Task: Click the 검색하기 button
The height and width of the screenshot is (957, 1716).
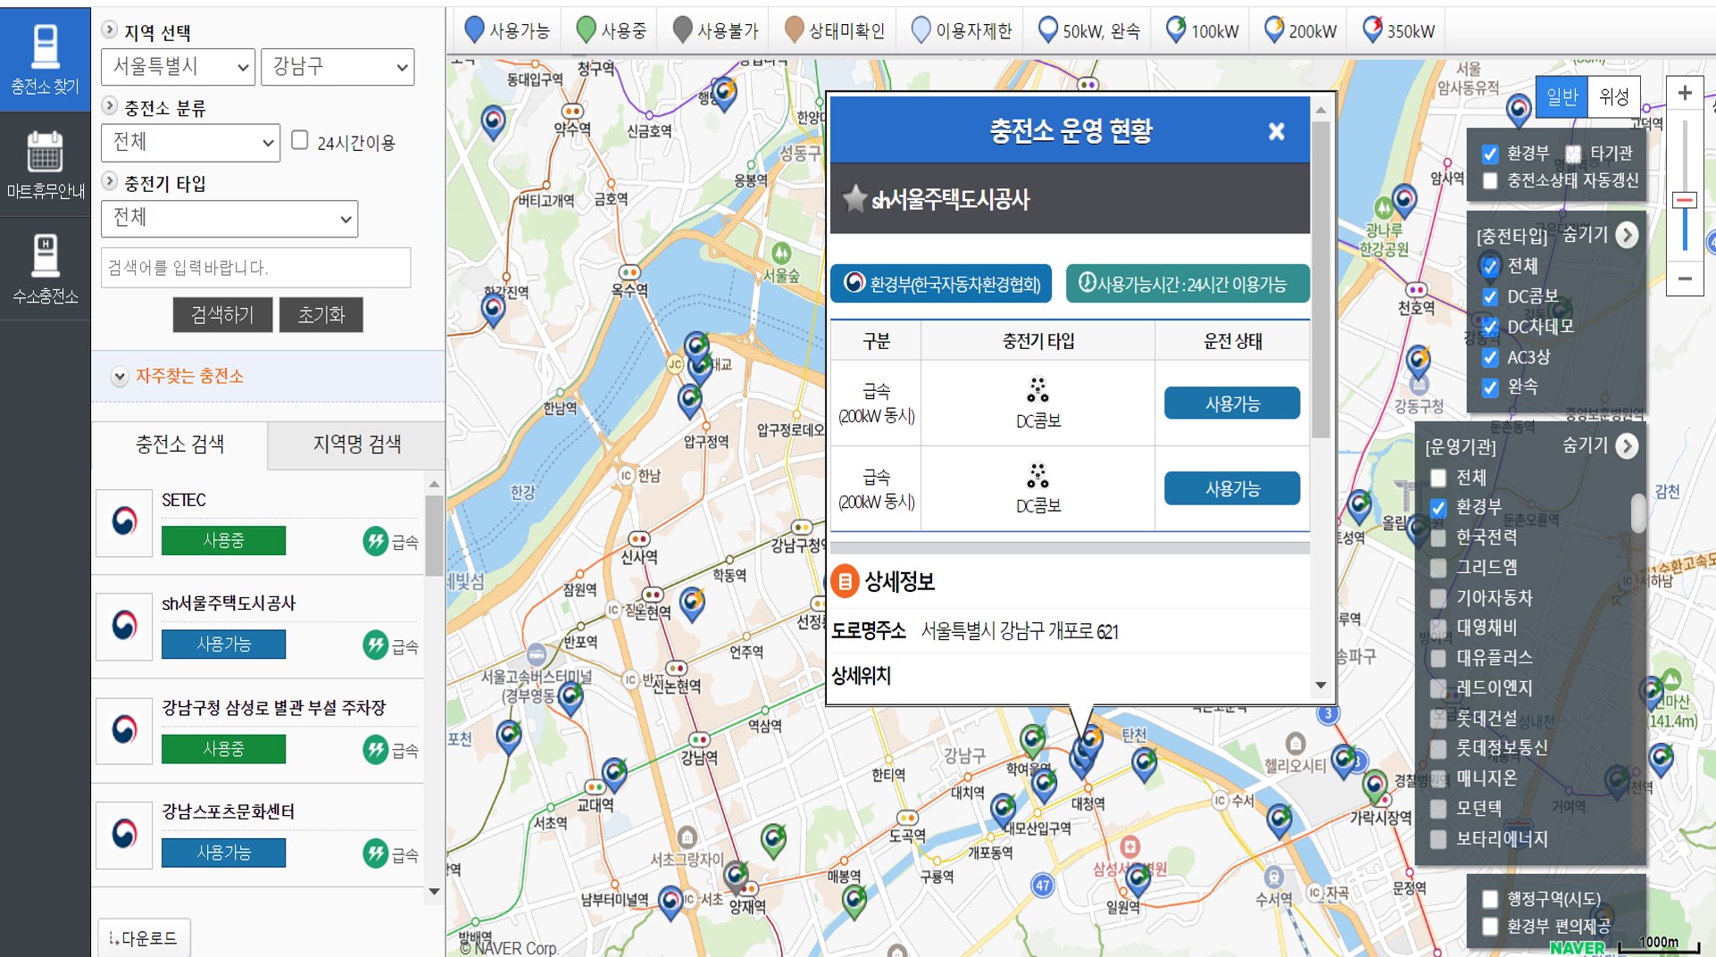Action: coord(222,314)
